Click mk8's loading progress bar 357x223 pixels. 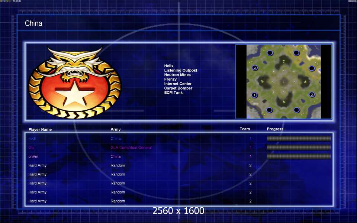coord(299,138)
